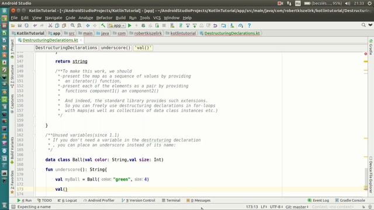Open the UTF-8 encoding selector
The image size is (374, 210).
276,207
